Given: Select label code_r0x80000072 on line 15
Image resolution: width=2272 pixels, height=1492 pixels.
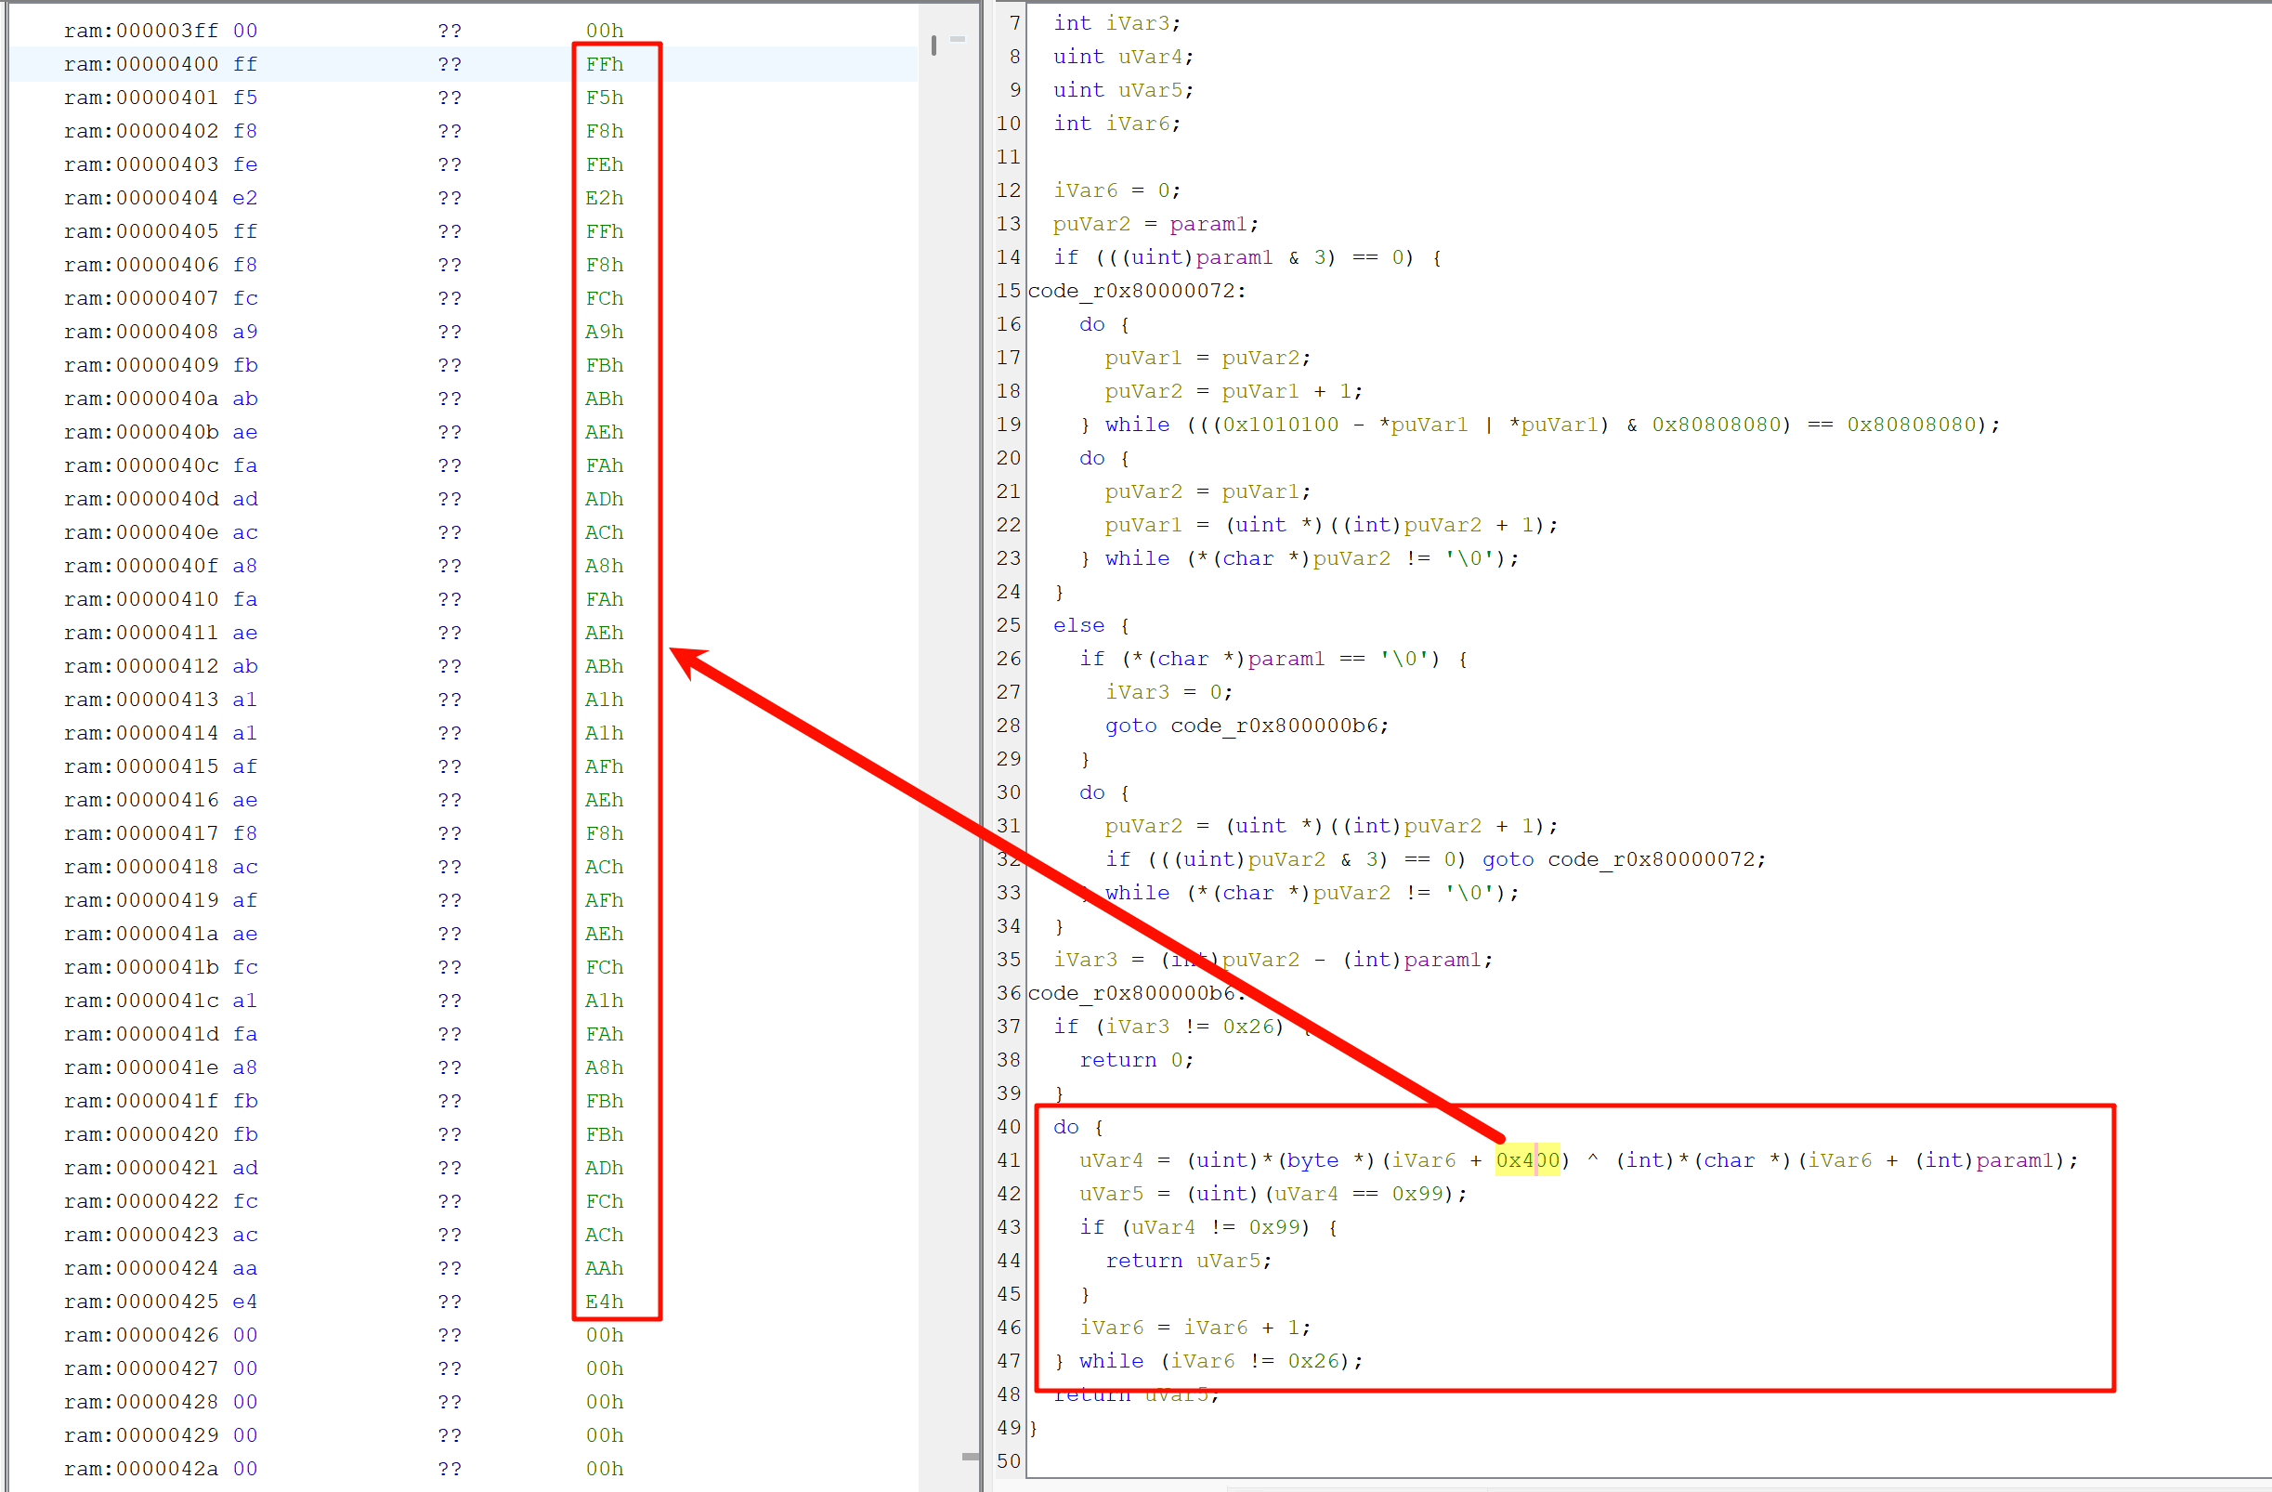Looking at the screenshot, I should (1130, 291).
